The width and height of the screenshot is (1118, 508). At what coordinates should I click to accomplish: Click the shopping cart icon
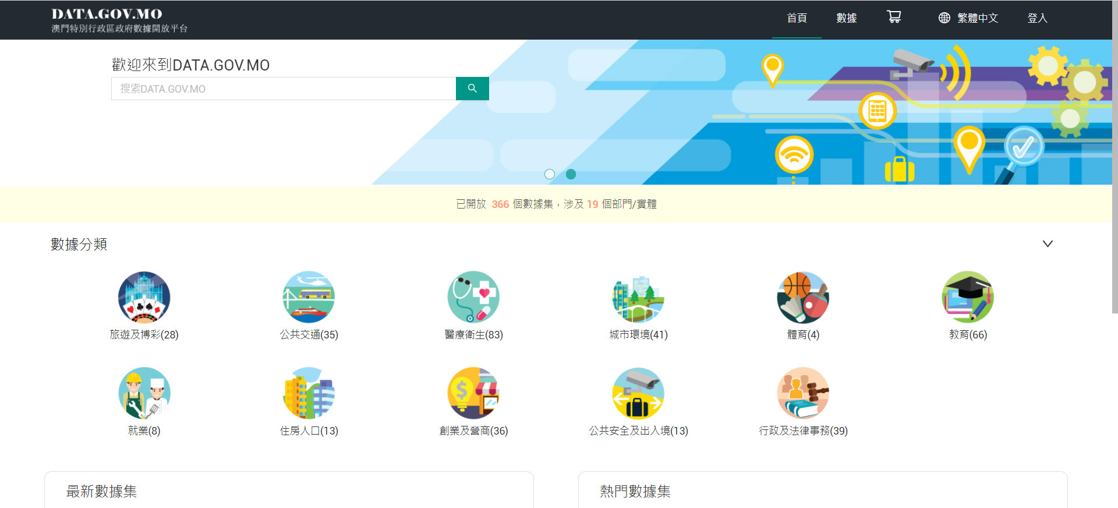tap(894, 17)
